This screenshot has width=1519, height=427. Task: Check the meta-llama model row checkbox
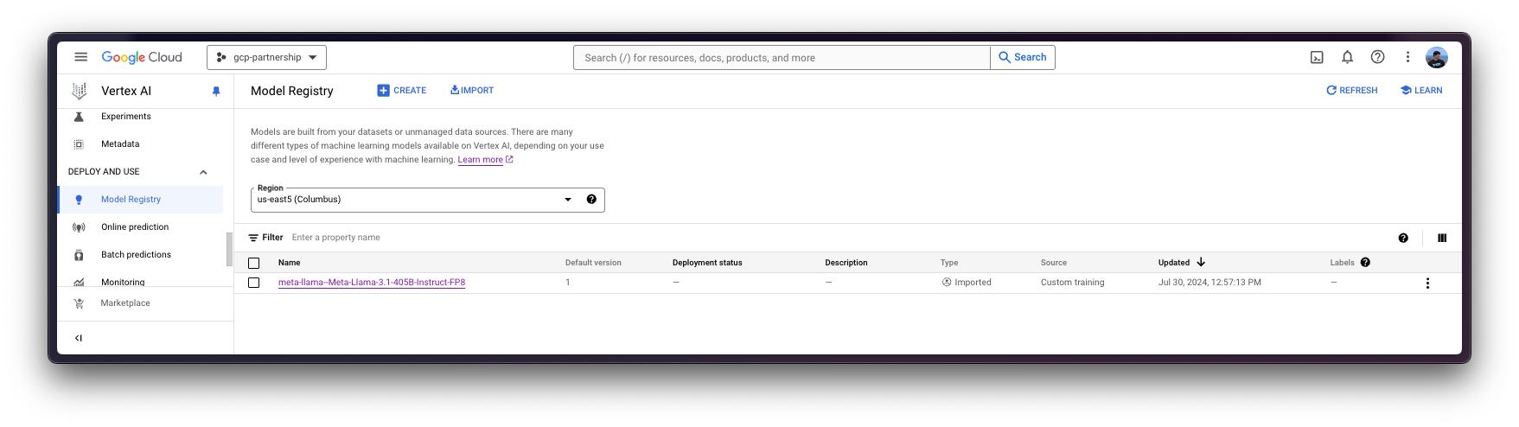point(253,283)
